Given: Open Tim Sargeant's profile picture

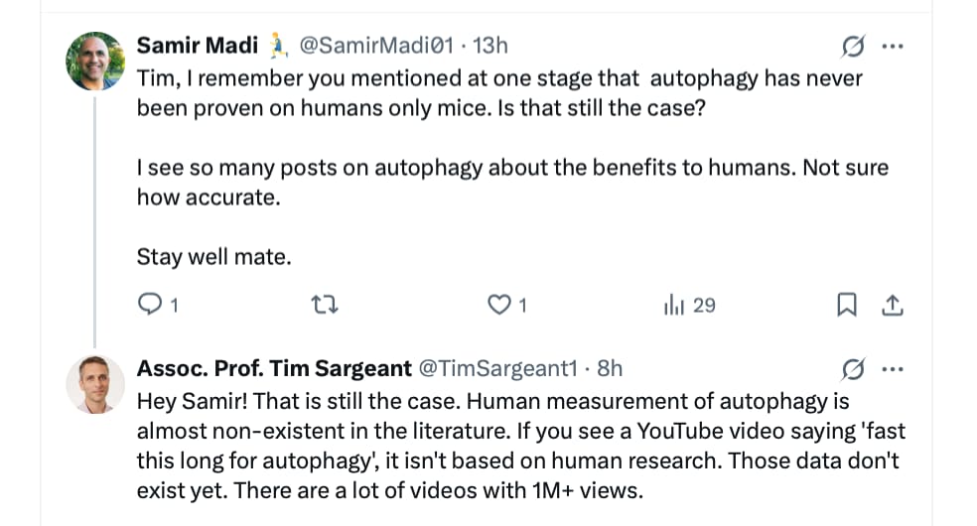Looking at the screenshot, I should [95, 384].
